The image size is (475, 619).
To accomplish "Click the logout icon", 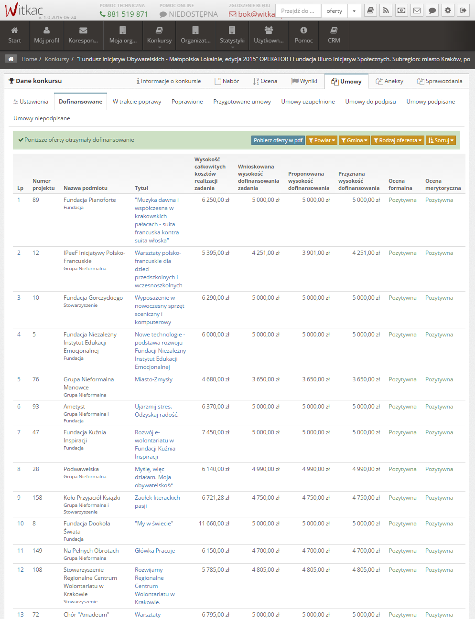I will [463, 10].
